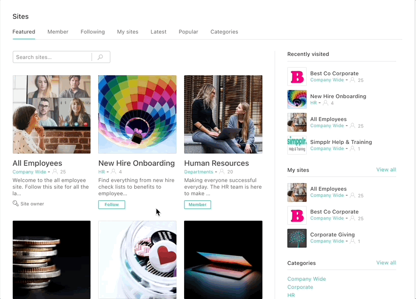The image size is (416, 299).
Task: Open the Company Wide category link
Action: pos(307,279)
